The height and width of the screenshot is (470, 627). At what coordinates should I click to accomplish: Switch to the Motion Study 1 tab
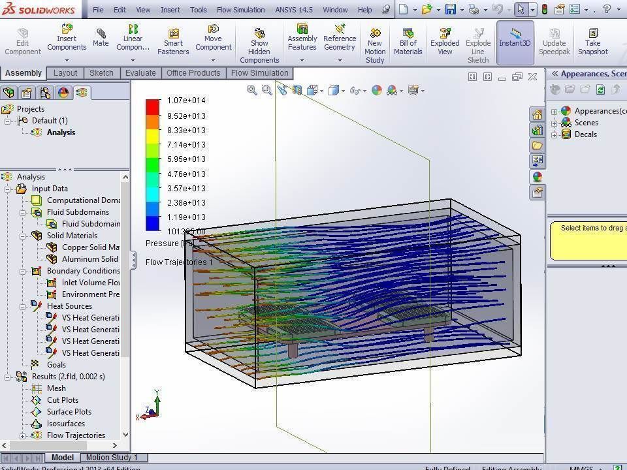[114, 457]
